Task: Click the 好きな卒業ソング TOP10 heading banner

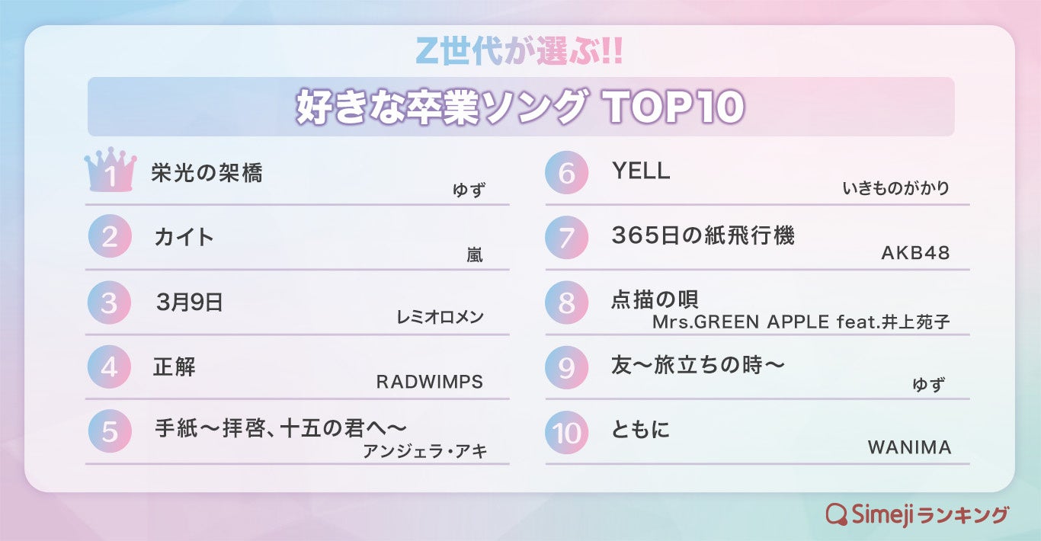Action: click(x=520, y=107)
